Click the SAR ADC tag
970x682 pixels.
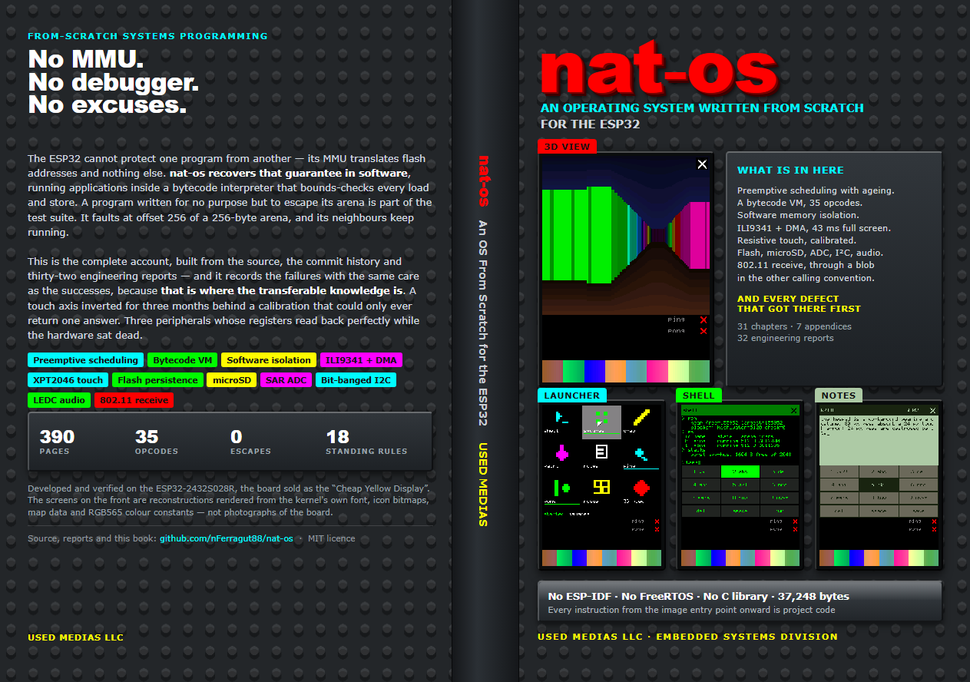286,379
